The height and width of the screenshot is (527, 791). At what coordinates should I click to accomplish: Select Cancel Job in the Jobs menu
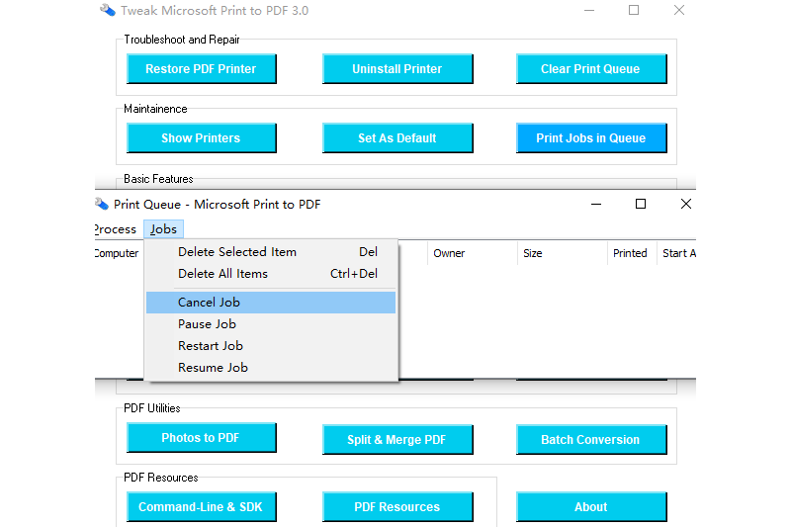click(x=271, y=303)
